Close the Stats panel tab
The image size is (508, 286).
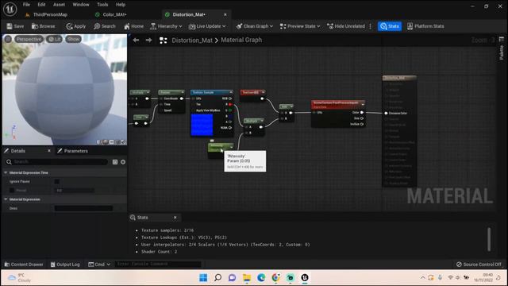[175, 218]
